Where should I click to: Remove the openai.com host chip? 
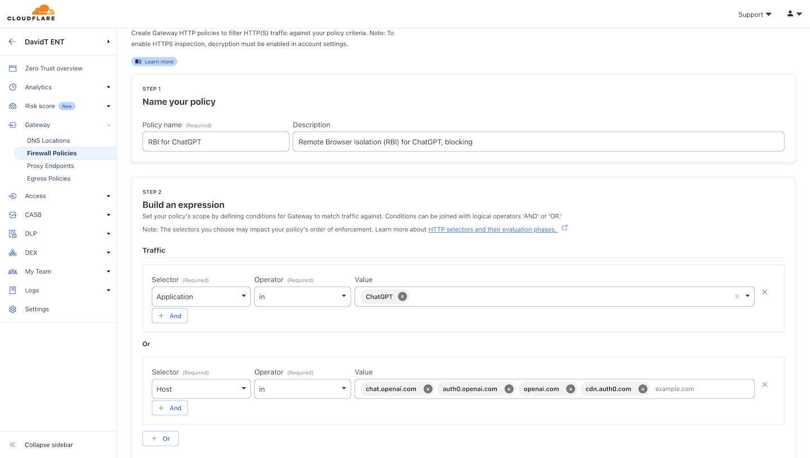(570, 389)
